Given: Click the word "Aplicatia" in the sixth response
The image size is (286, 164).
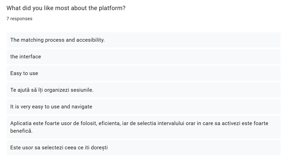Looking at the screenshot, I should (21, 124).
